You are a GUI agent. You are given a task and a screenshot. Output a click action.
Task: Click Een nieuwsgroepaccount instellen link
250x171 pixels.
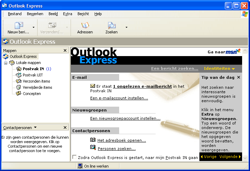[x=125, y=119]
